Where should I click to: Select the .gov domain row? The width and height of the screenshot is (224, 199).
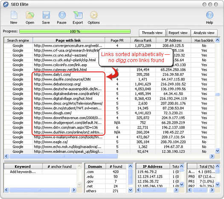click(x=106, y=181)
